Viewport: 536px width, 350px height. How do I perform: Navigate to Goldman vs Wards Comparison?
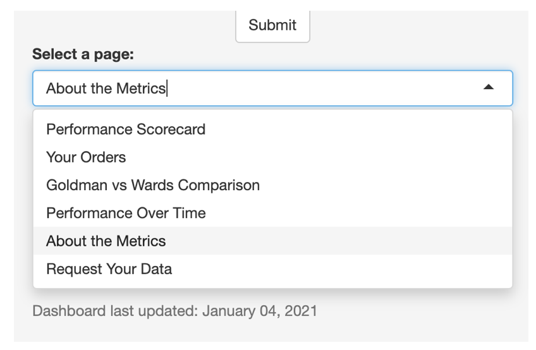coord(272,185)
